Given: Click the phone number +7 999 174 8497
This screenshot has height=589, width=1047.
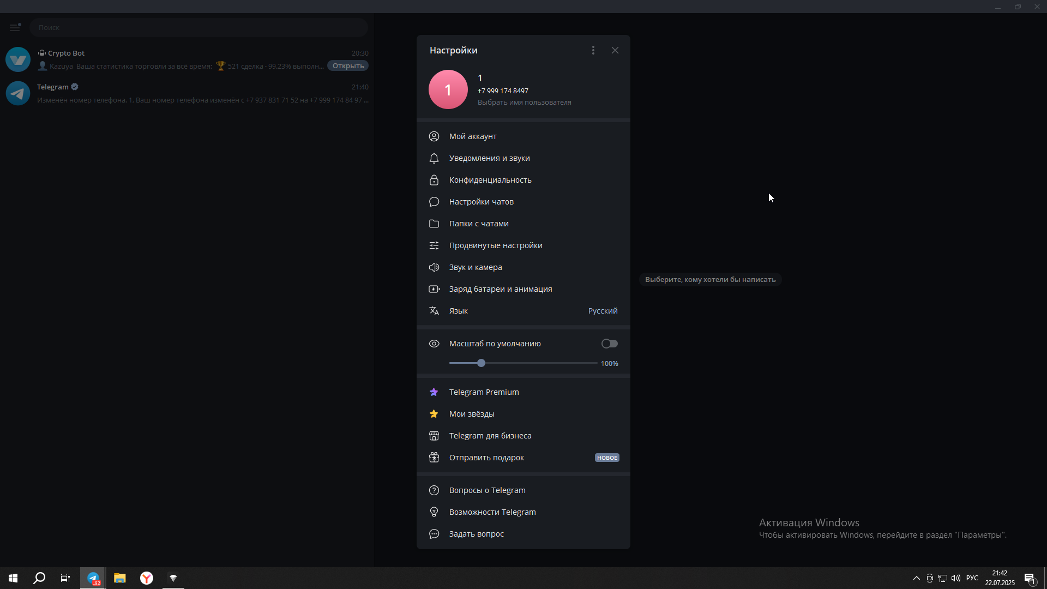Looking at the screenshot, I should coord(503,91).
